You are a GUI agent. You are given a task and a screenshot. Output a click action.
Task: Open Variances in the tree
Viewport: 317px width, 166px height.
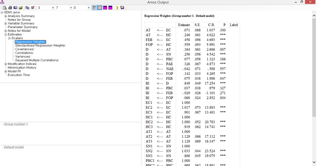click(23, 56)
